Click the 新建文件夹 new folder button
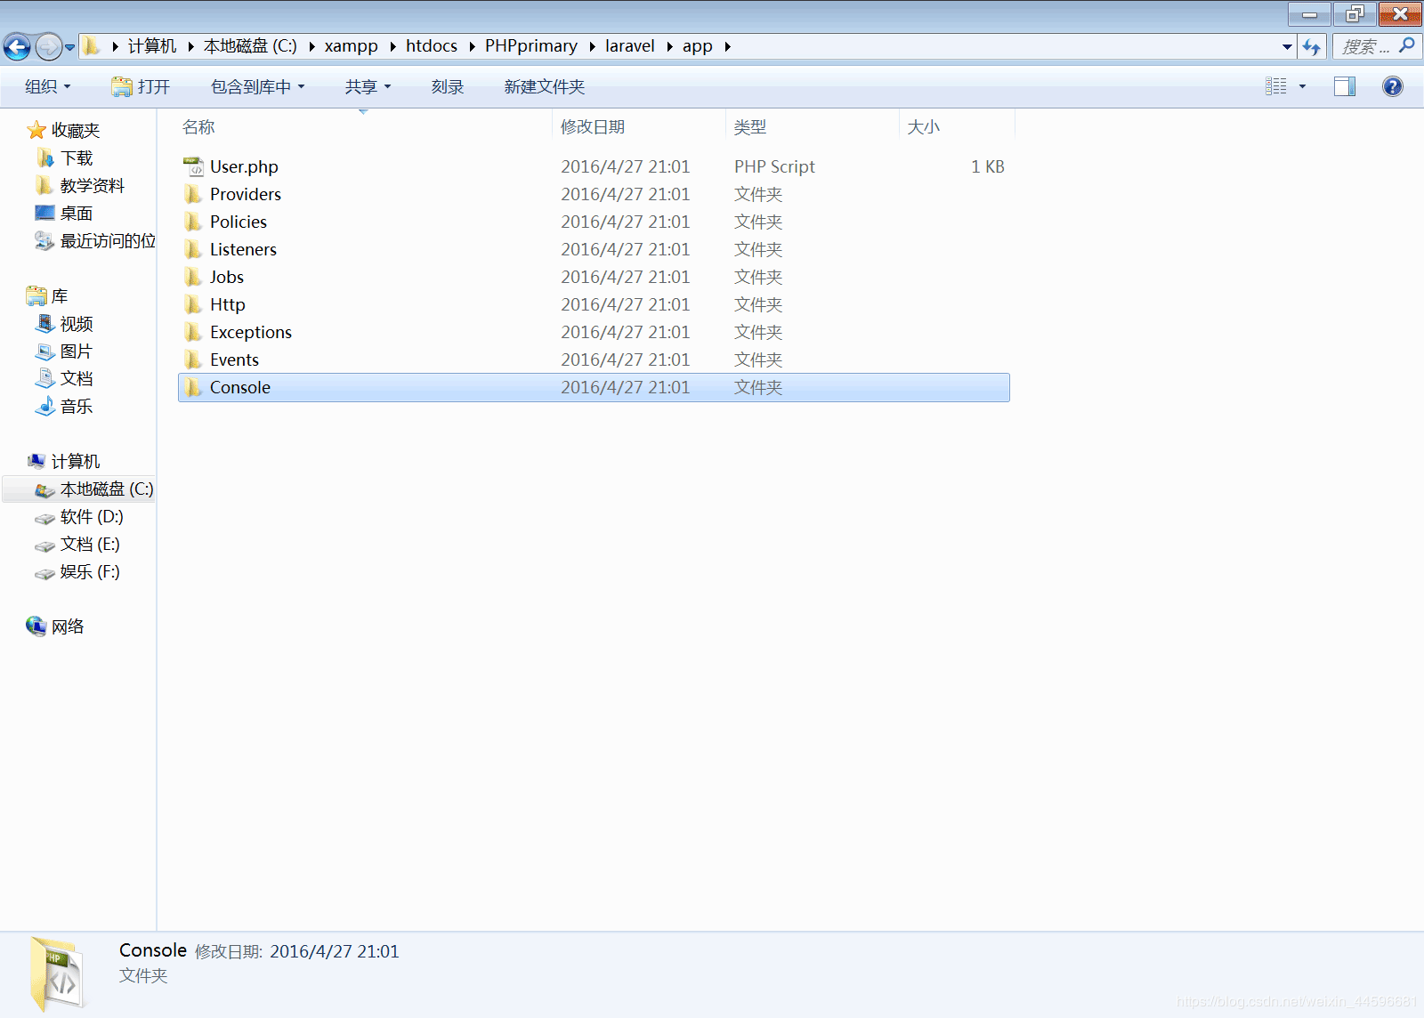This screenshot has width=1424, height=1018. pos(544,86)
